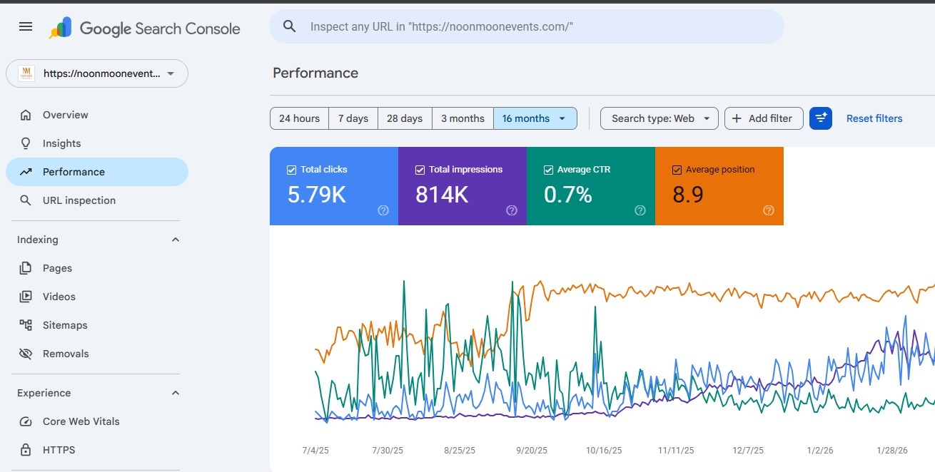Open the HTTPS report
Screen dimensions: 935x472
(x=97, y=450)
